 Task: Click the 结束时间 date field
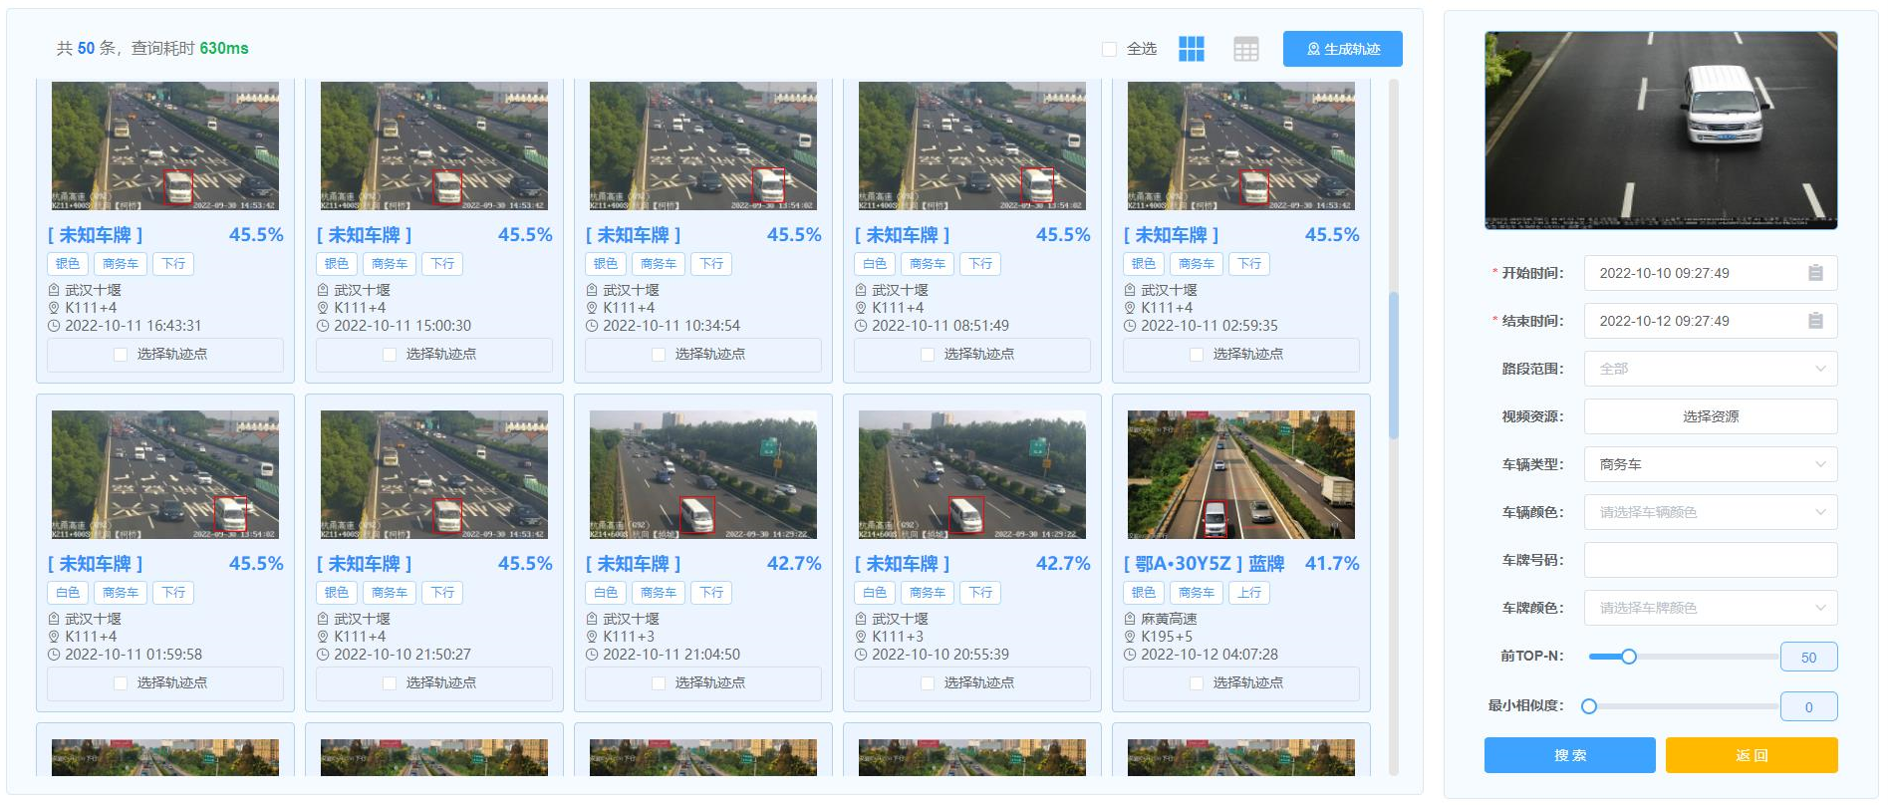(1711, 321)
